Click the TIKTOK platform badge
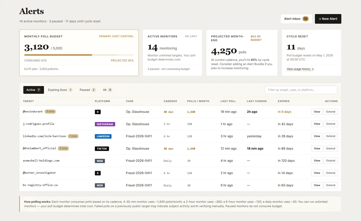 [102, 149]
